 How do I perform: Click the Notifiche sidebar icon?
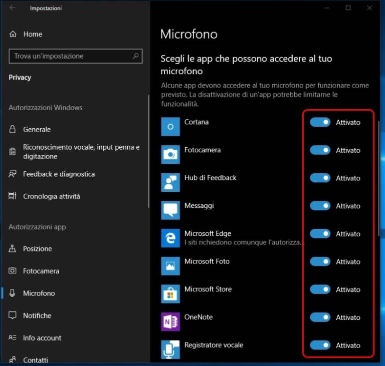click(12, 315)
